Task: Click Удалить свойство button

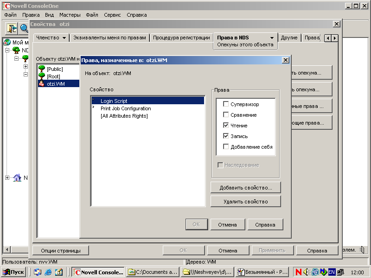Action: (x=246, y=202)
